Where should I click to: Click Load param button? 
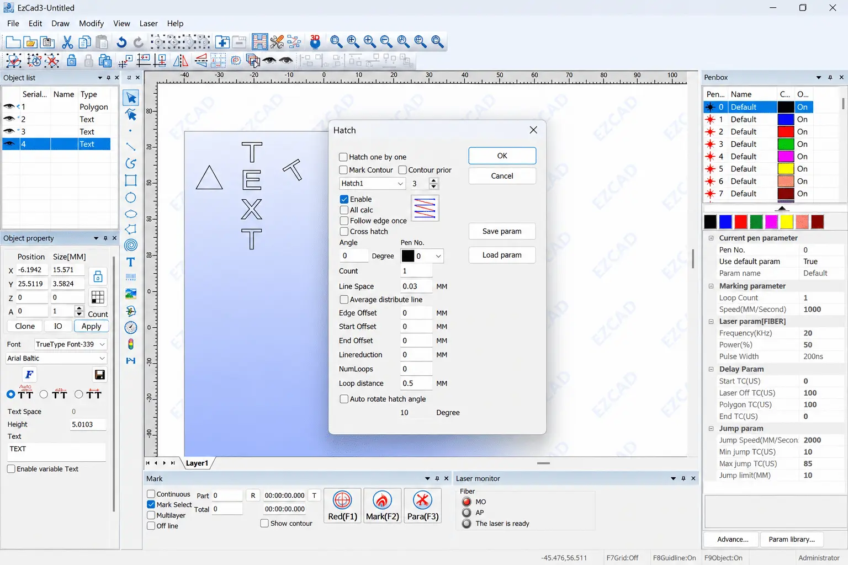[502, 255]
